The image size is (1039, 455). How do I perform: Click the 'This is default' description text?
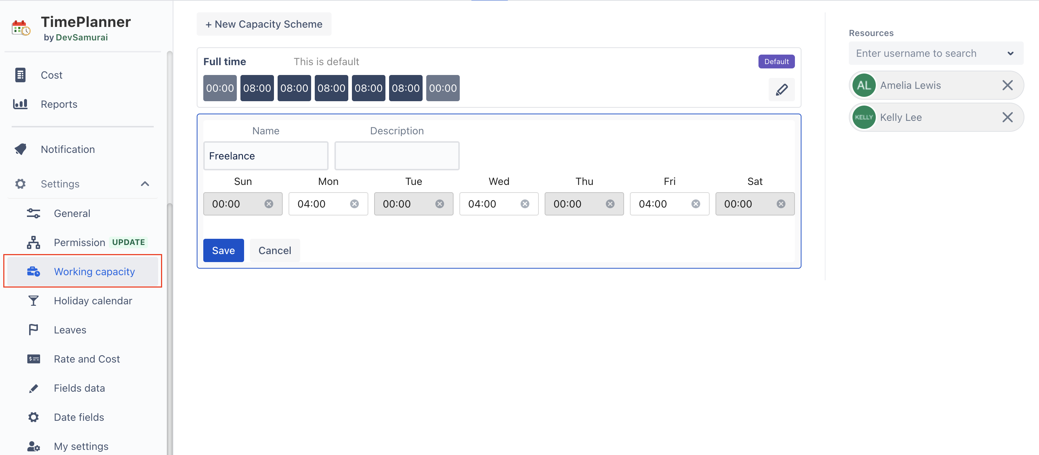click(326, 62)
